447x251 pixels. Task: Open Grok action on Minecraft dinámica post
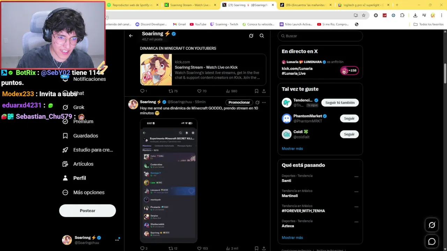tap(257, 102)
